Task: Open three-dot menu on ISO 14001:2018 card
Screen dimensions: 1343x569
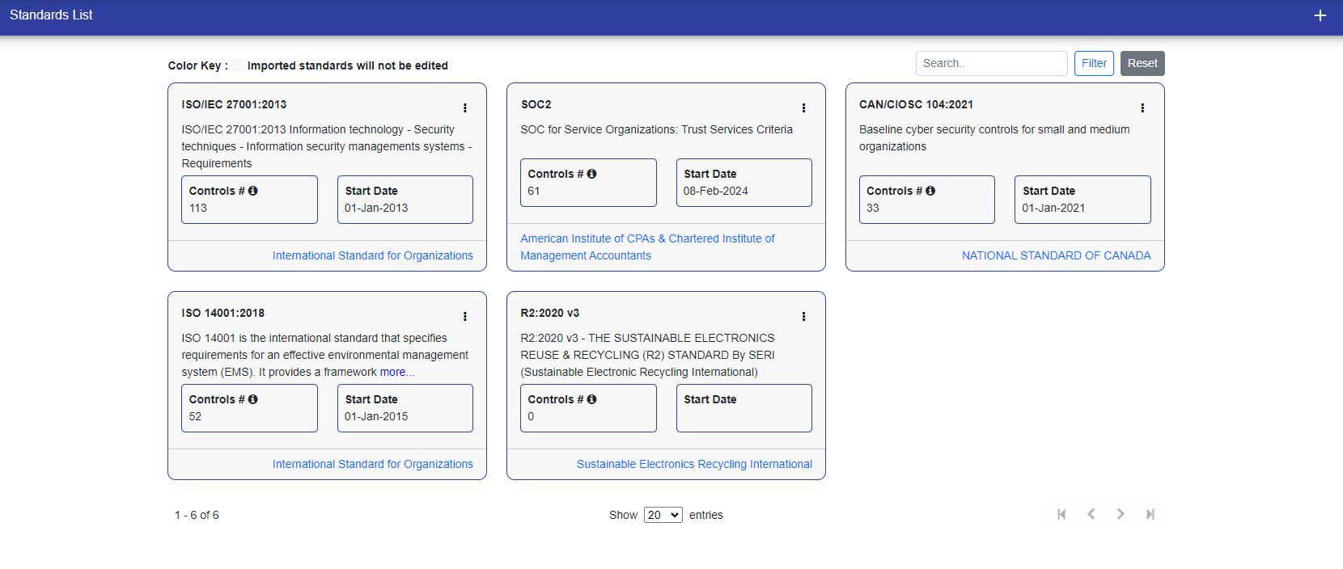Action: click(x=464, y=316)
